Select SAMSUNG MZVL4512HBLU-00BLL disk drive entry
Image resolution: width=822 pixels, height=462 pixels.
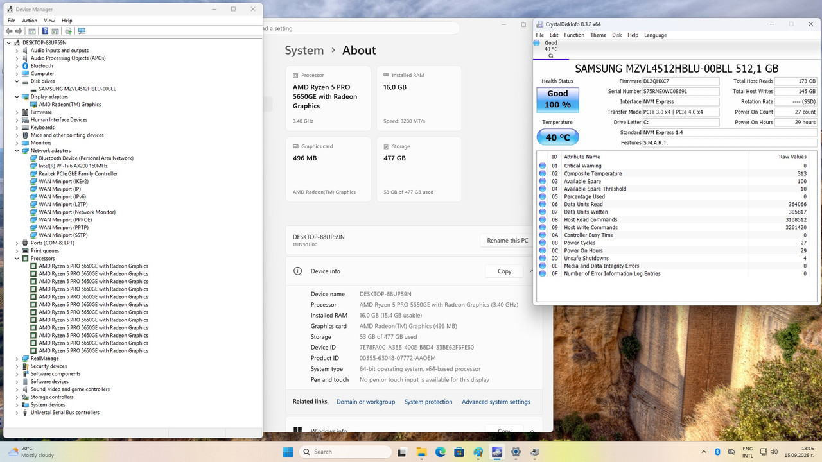click(77, 89)
